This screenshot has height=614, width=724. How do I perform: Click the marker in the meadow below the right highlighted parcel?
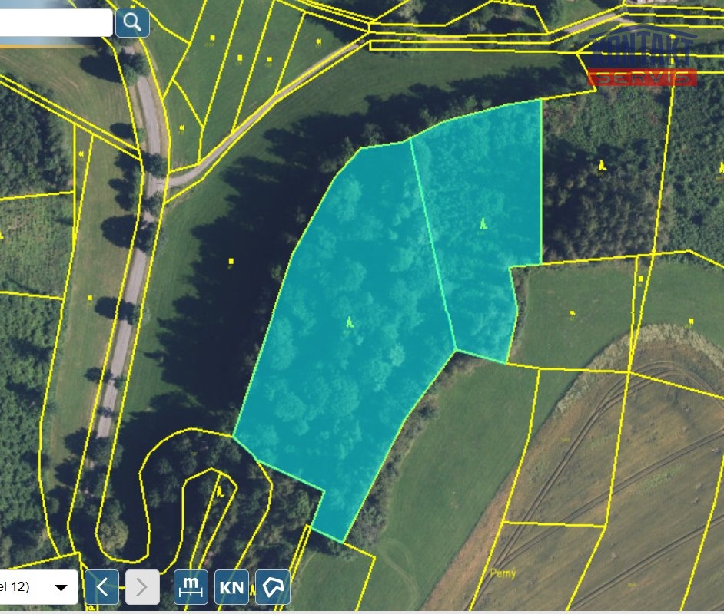click(x=572, y=312)
